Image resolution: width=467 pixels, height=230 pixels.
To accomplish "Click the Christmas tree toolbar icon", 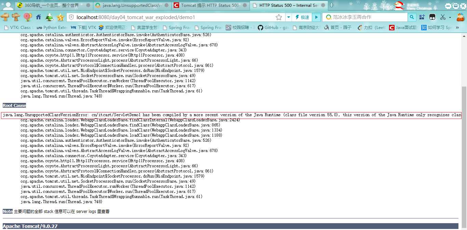I will point(49,17).
